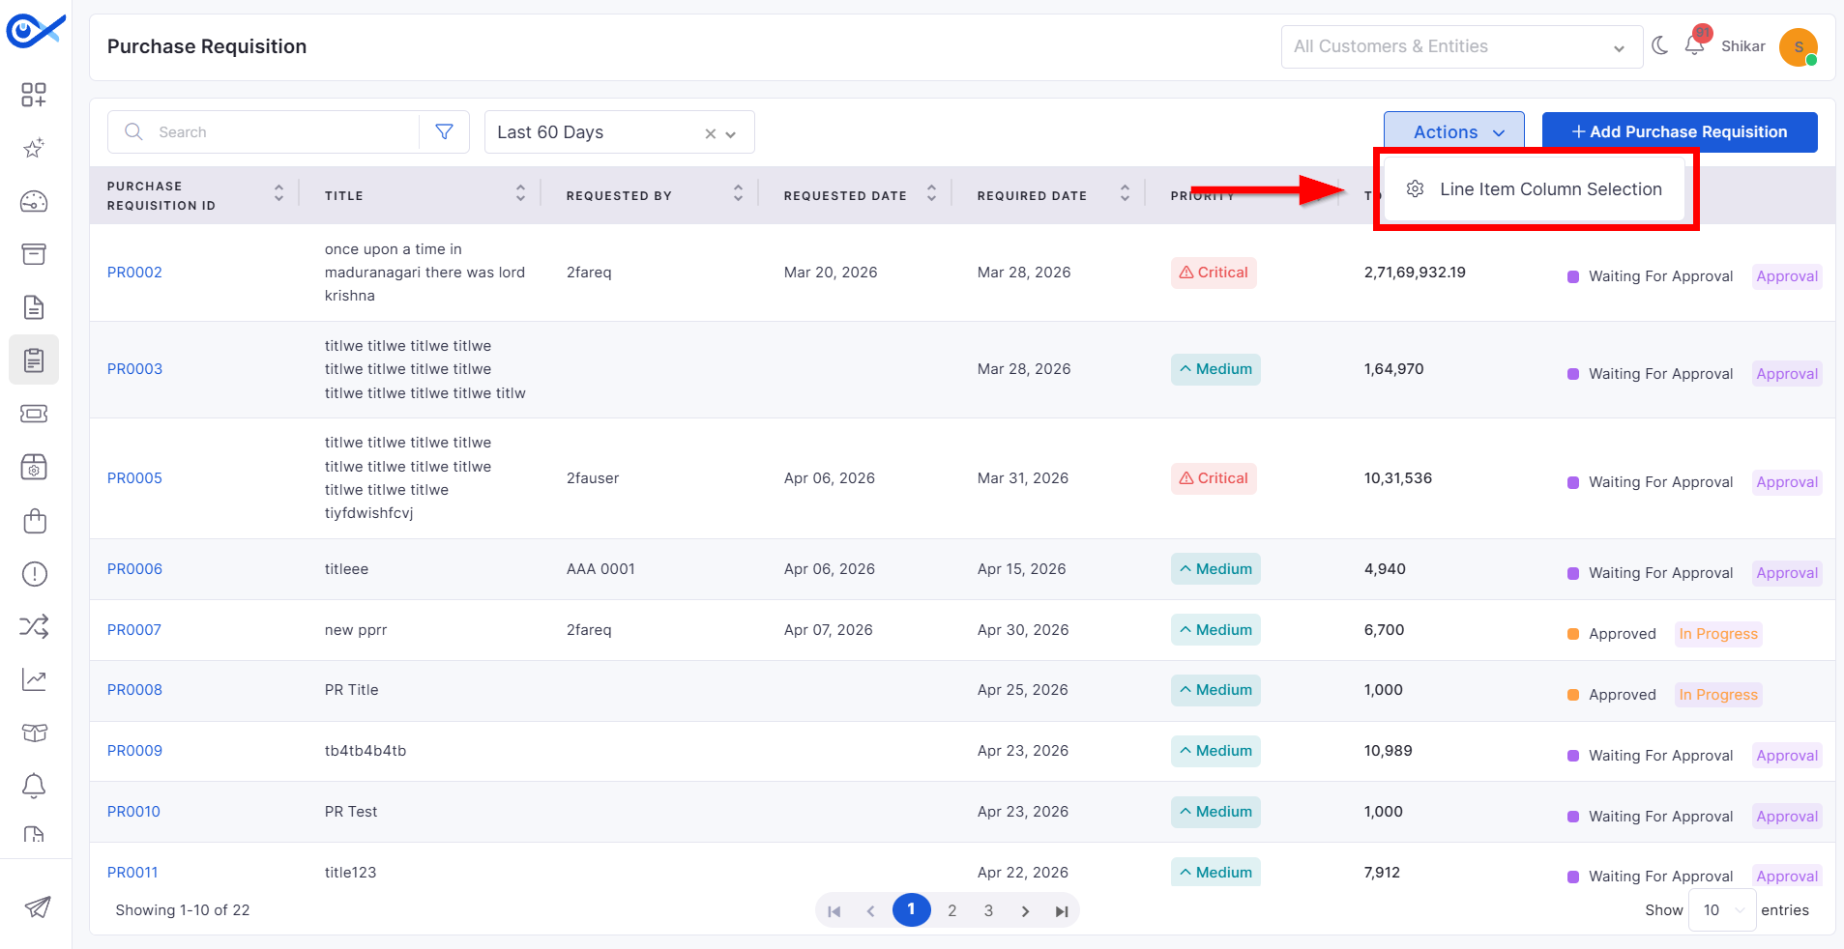The height and width of the screenshot is (949, 1844).
Task: Click into the Search input field
Action: tap(286, 131)
